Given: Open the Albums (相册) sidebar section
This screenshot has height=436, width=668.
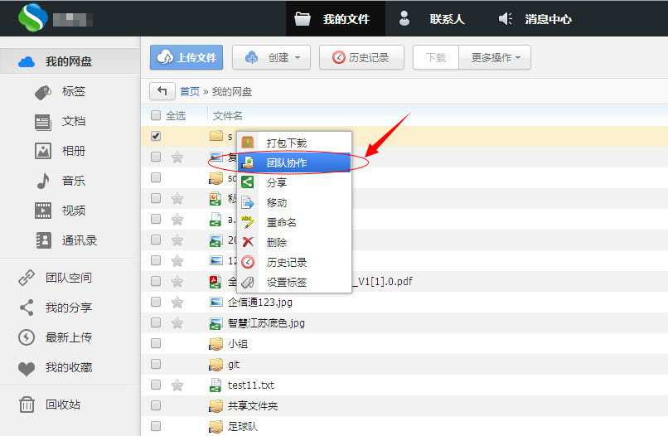Looking at the screenshot, I should [73, 151].
